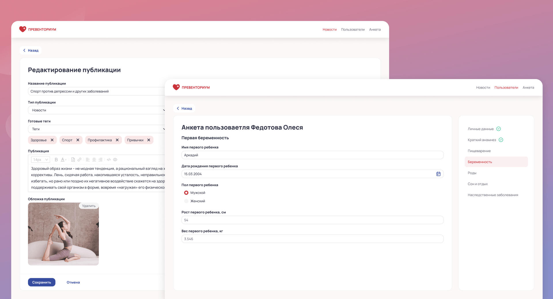
Task: Go to the Пищеварение section
Action: coord(479,151)
